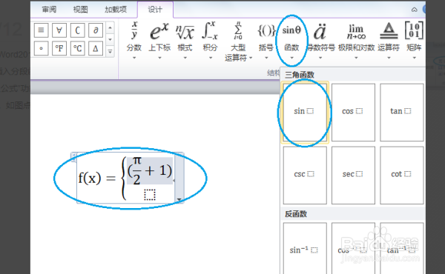The image size is (445, 274).
Task: Switch to the View (视图) tab
Action: pos(80,10)
